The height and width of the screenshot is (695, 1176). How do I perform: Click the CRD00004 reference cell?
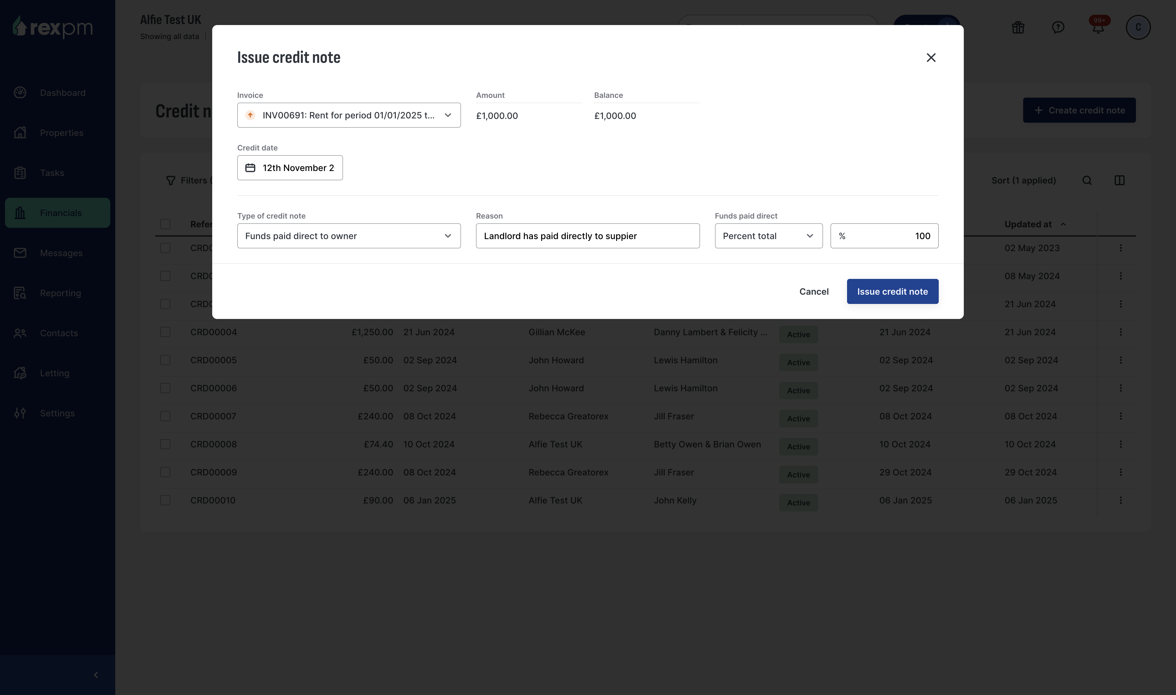click(213, 332)
